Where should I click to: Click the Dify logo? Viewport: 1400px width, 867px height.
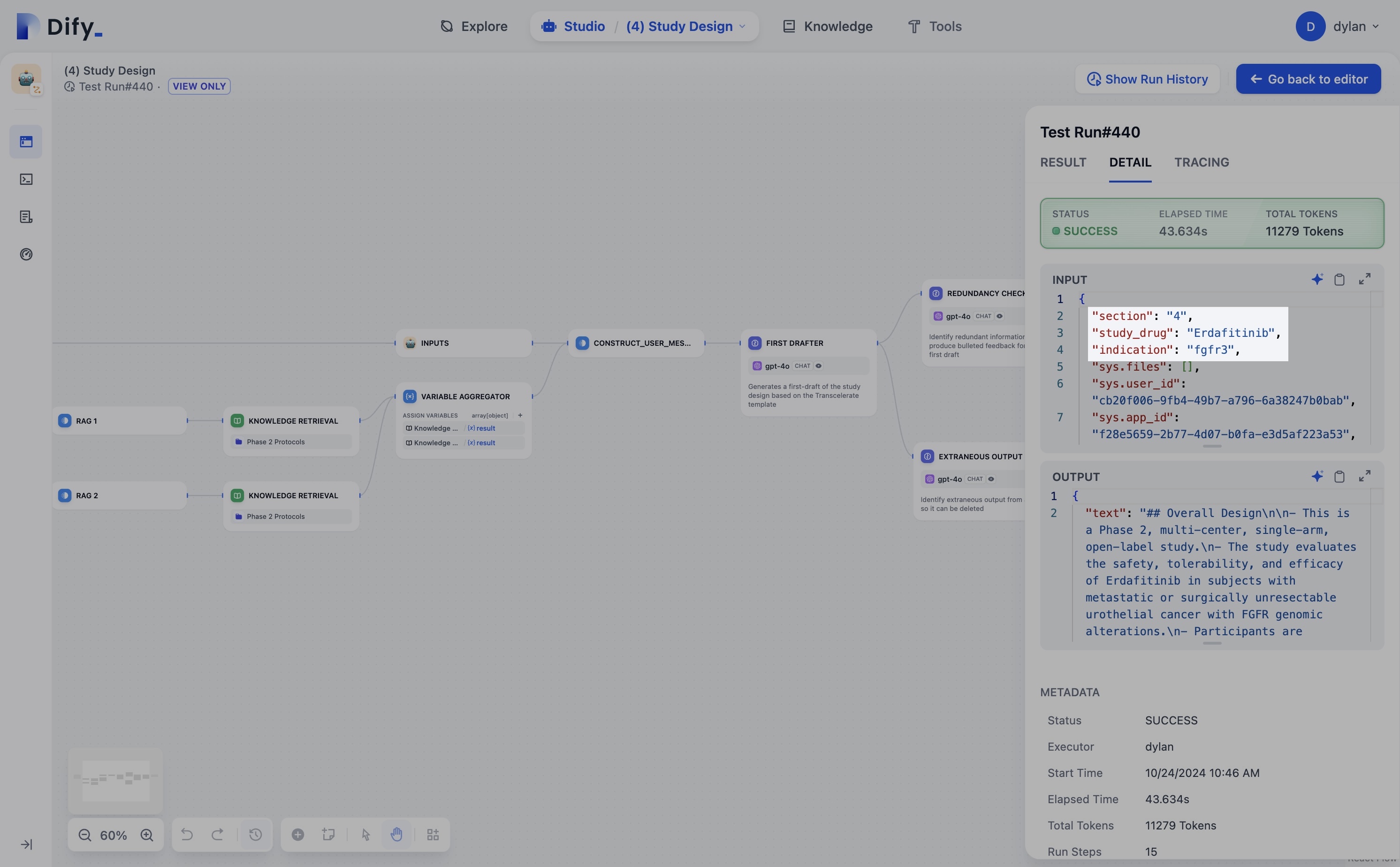tap(60, 26)
